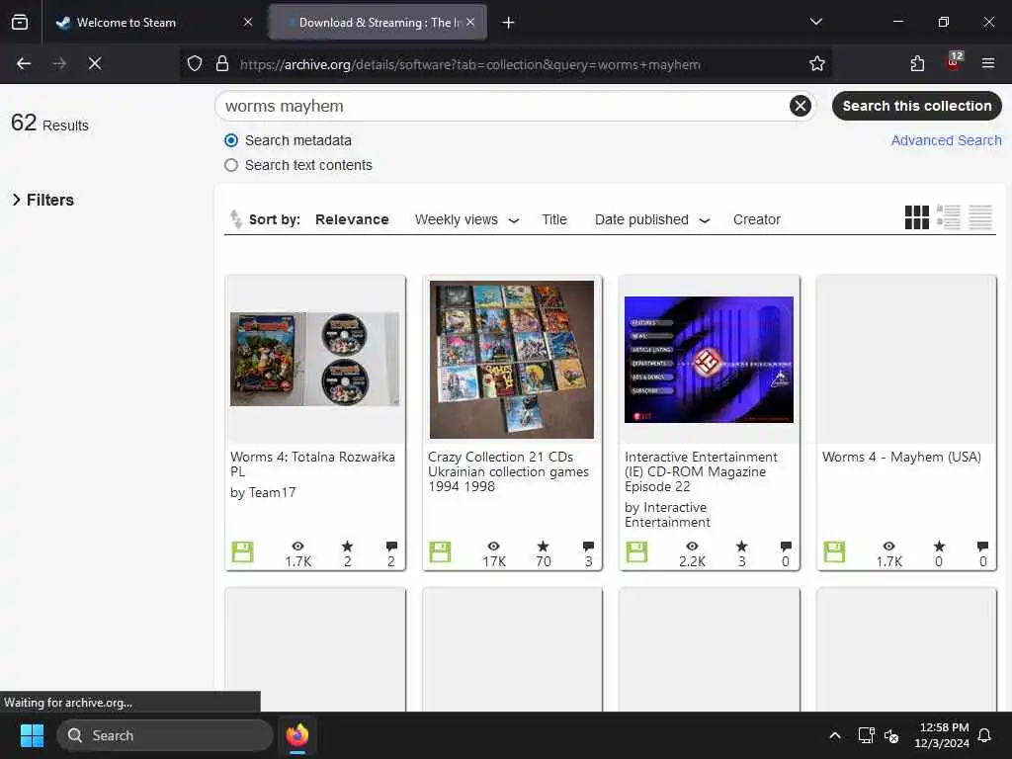Open a new browser tab
1012x759 pixels.
pyautogui.click(x=508, y=23)
